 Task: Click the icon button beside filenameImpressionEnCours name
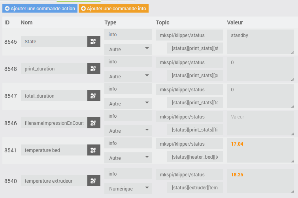[94, 123]
